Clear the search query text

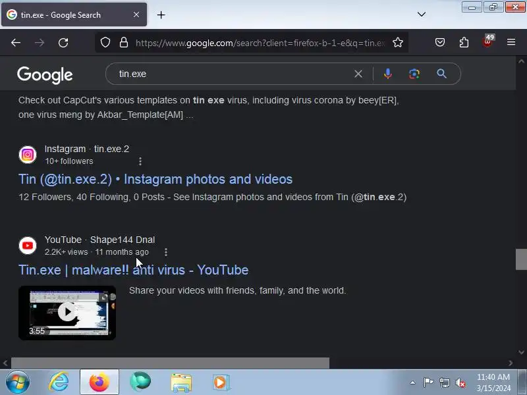point(358,74)
